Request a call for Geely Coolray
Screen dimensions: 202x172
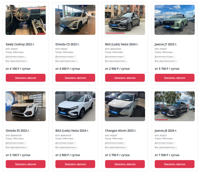[25, 78]
